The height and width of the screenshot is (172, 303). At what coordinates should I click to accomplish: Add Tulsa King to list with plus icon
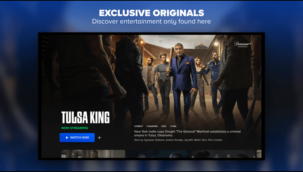pyautogui.click(x=100, y=138)
